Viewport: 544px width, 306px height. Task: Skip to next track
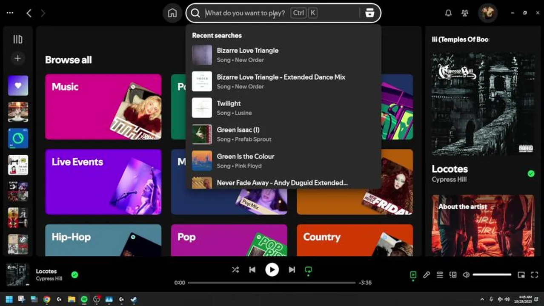(292, 270)
